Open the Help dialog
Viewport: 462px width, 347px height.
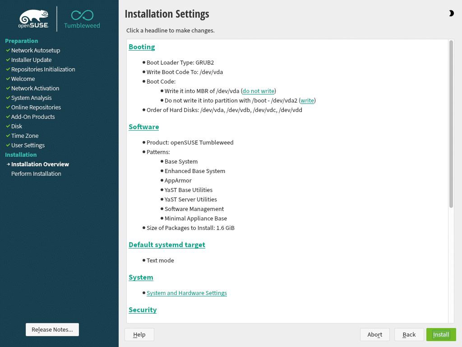click(x=139, y=334)
